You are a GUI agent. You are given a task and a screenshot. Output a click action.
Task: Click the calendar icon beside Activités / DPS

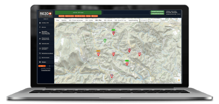coord(40,23)
